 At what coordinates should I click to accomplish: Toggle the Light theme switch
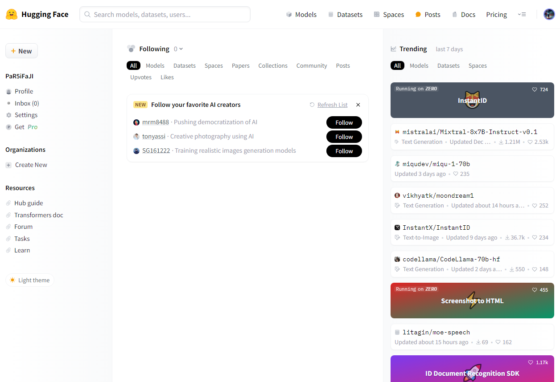point(30,280)
